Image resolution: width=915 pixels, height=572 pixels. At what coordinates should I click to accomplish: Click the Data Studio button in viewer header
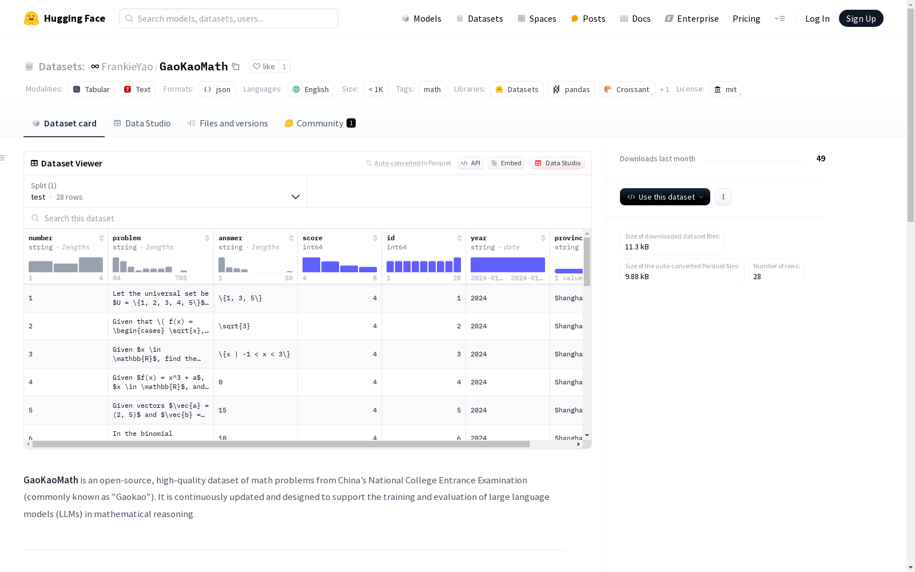[x=558, y=163]
